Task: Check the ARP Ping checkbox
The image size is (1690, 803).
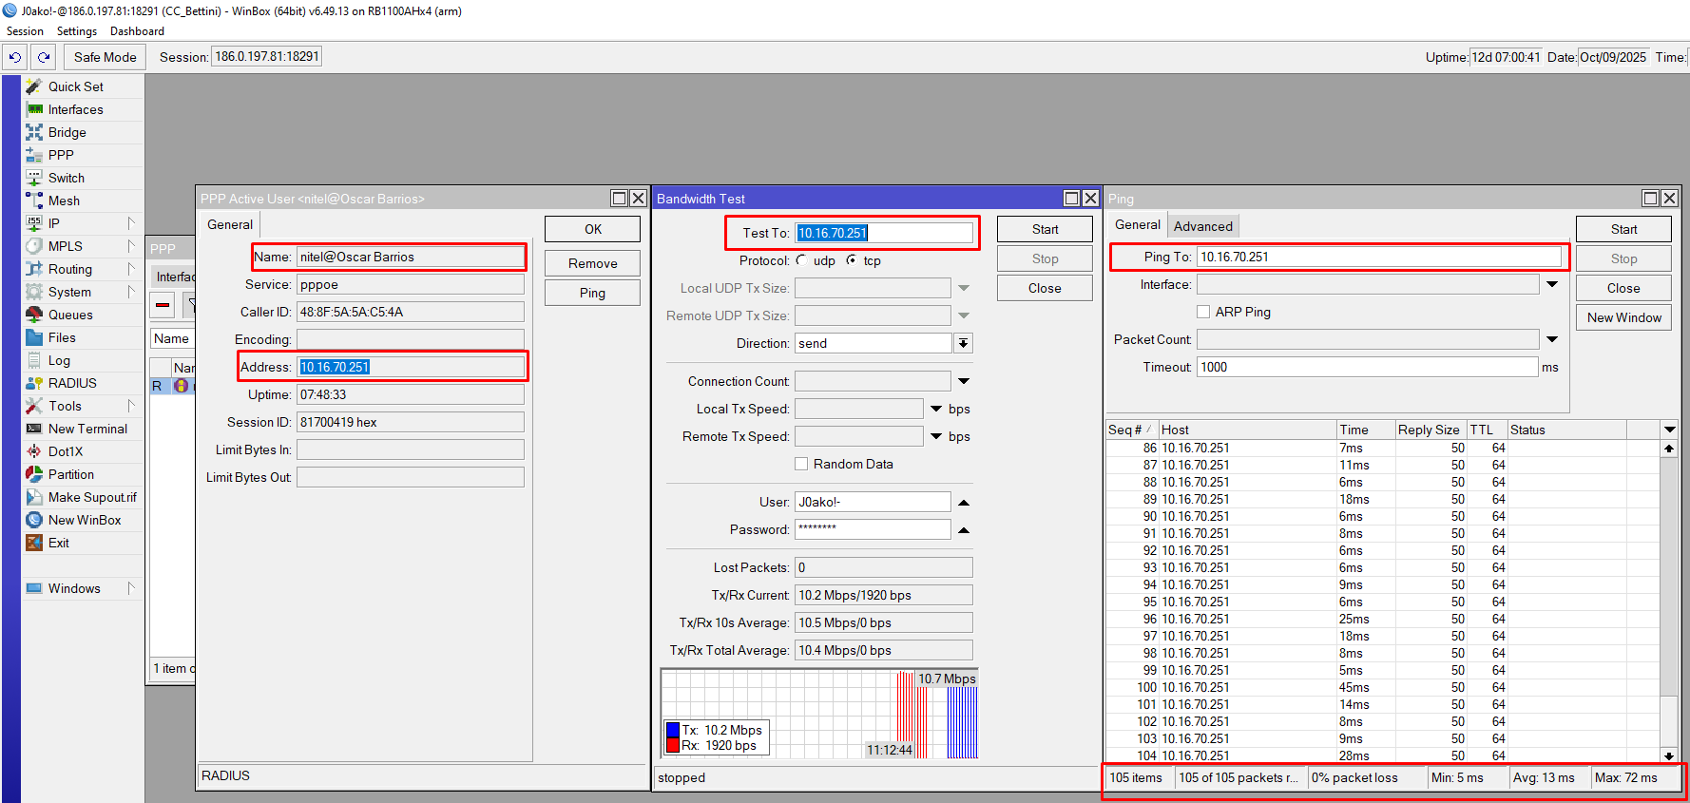Action: point(1203,312)
